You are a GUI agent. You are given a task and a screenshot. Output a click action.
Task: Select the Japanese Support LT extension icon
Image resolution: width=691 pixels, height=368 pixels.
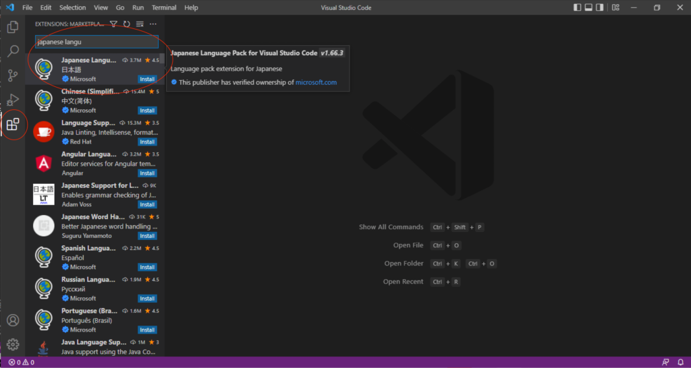(x=44, y=195)
